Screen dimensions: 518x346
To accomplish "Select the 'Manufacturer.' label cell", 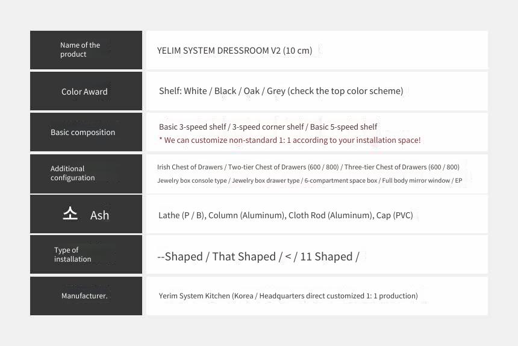I will pos(86,296).
